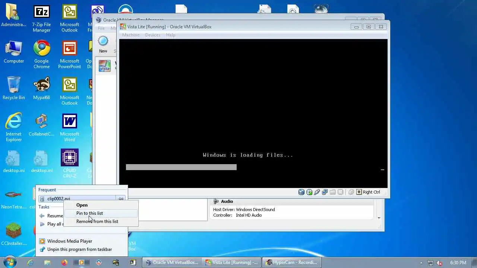Click the optical disc status icon
Screen dimensions: 477x268
tap(309, 192)
